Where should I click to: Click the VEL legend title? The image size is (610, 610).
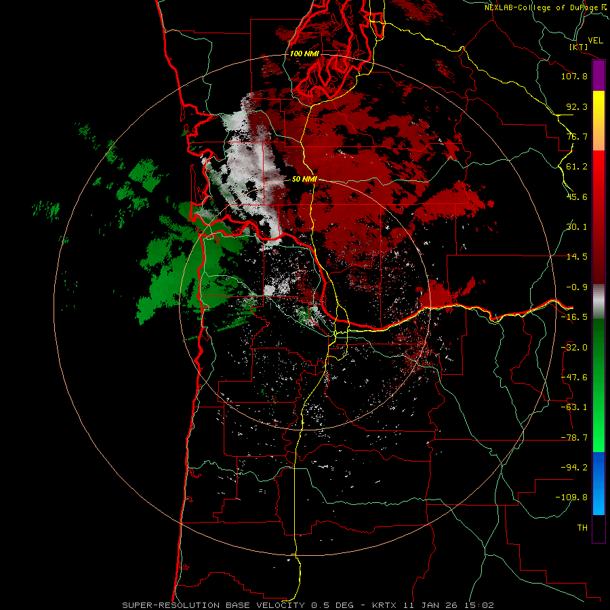click(x=595, y=40)
